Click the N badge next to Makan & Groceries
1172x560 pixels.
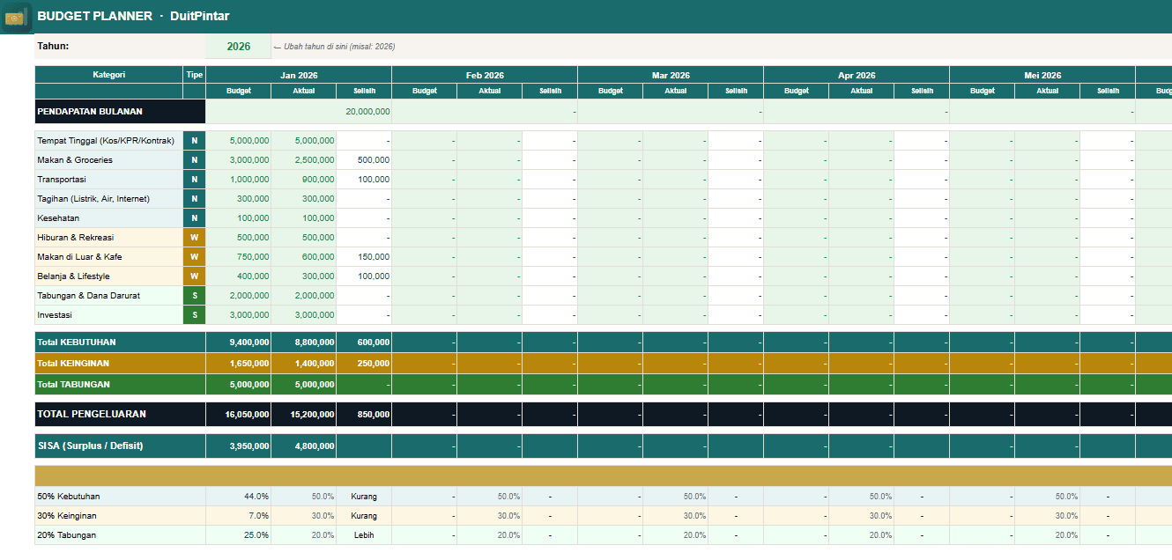click(193, 159)
